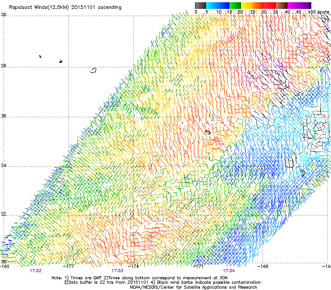
Task: Click the longitude label '-168'
Action: pos(263,266)
